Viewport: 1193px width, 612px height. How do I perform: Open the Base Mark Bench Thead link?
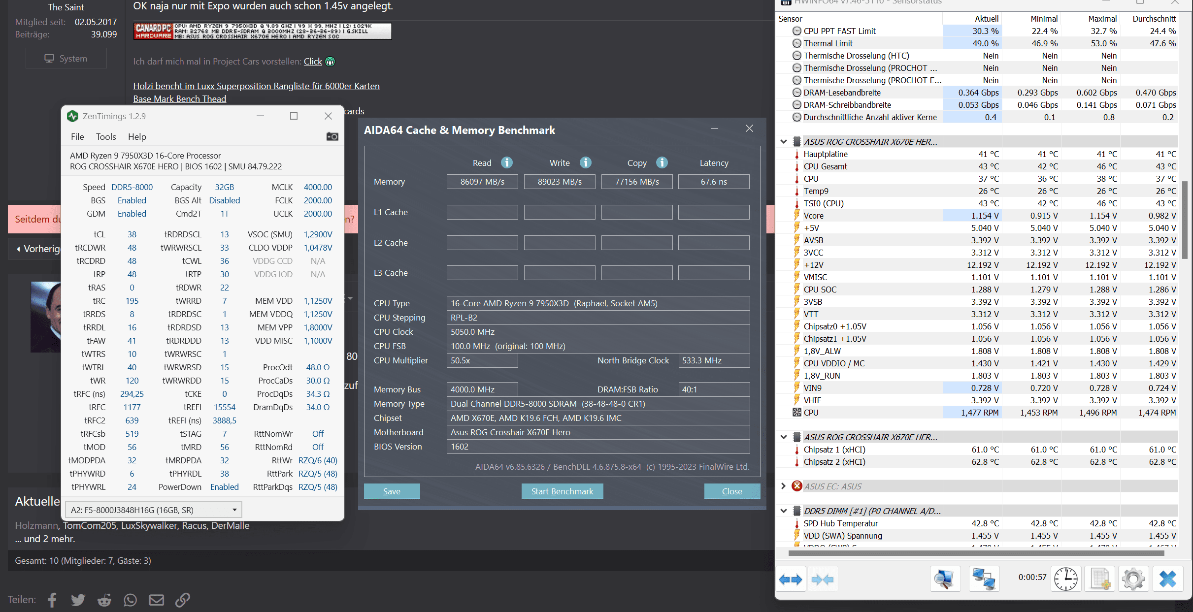click(180, 99)
